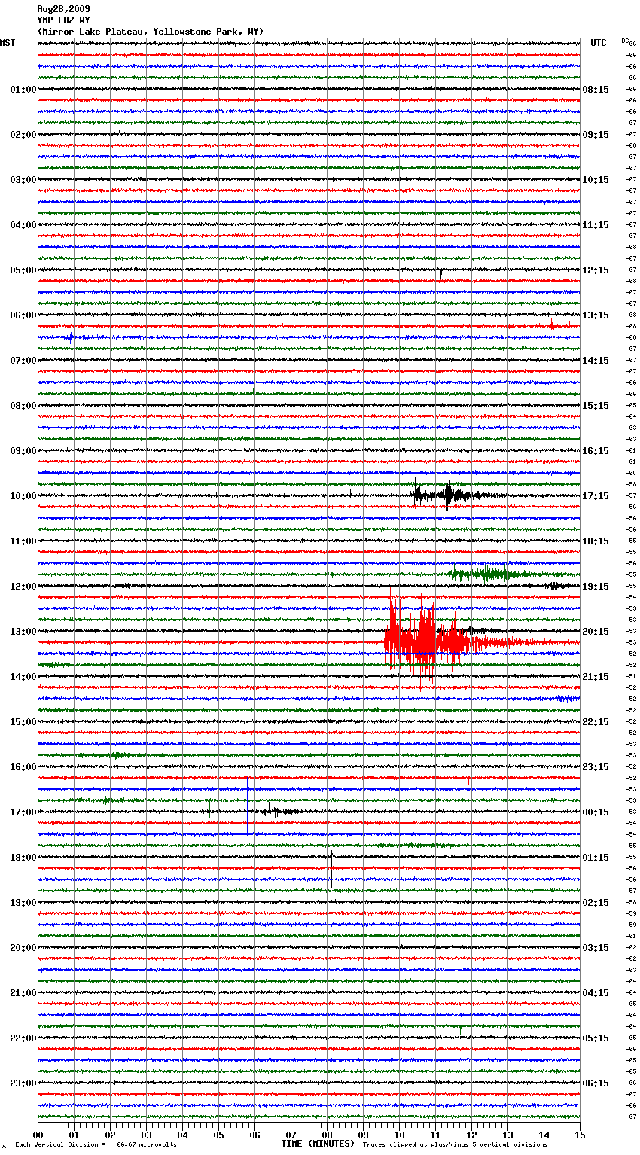The width and height of the screenshot is (640, 1155).
Task: Click the 04:00 MST time label
Action: coord(23,225)
